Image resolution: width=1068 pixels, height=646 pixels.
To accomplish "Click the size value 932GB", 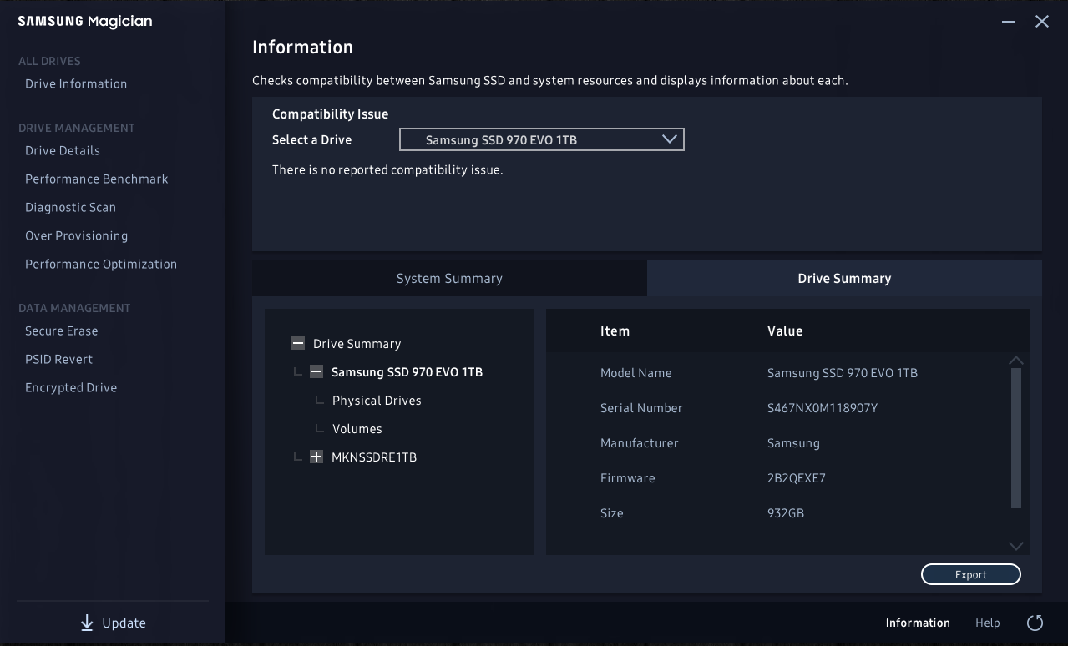I will [x=786, y=513].
